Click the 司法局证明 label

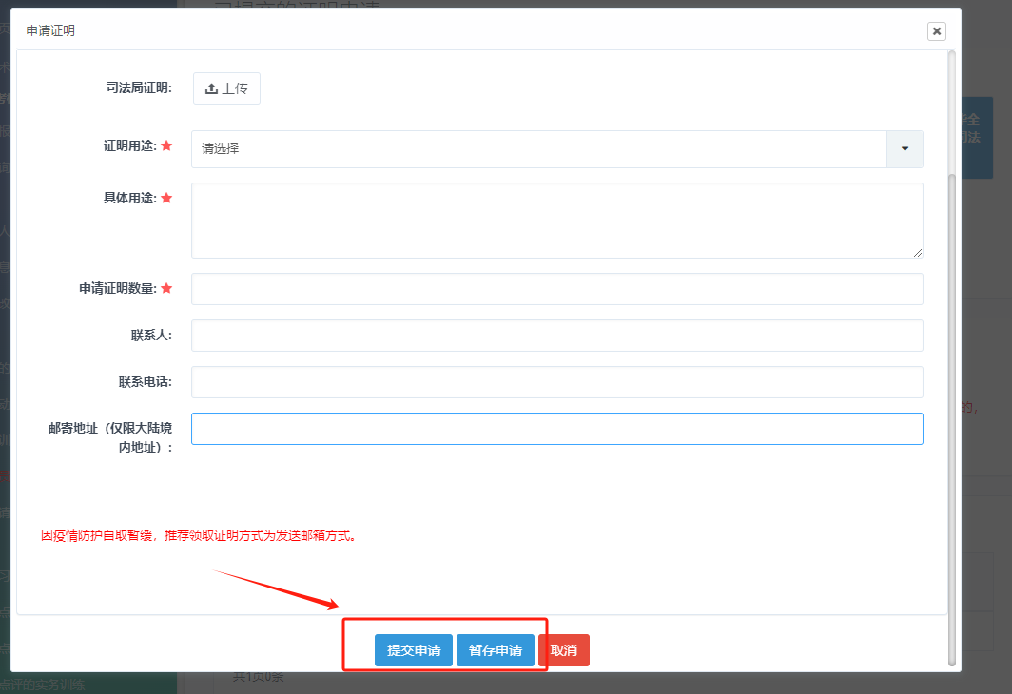click(139, 88)
